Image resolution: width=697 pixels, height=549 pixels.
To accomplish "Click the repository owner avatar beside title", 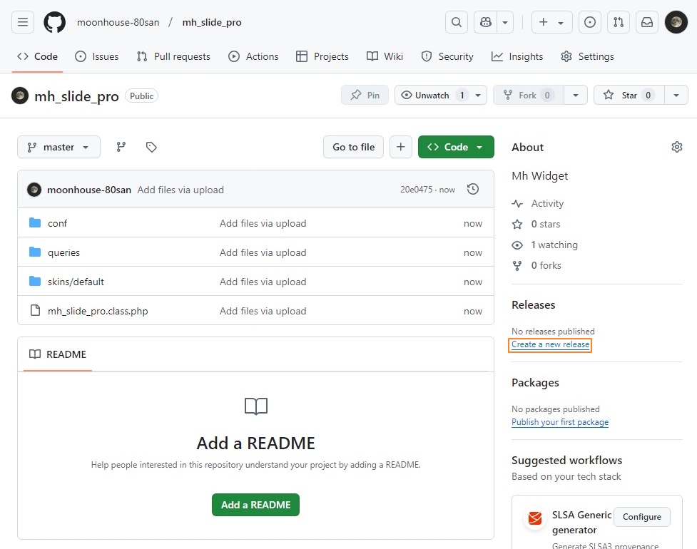I will 20,96.
